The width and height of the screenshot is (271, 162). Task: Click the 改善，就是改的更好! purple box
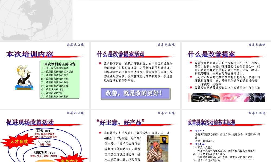tap(135, 93)
